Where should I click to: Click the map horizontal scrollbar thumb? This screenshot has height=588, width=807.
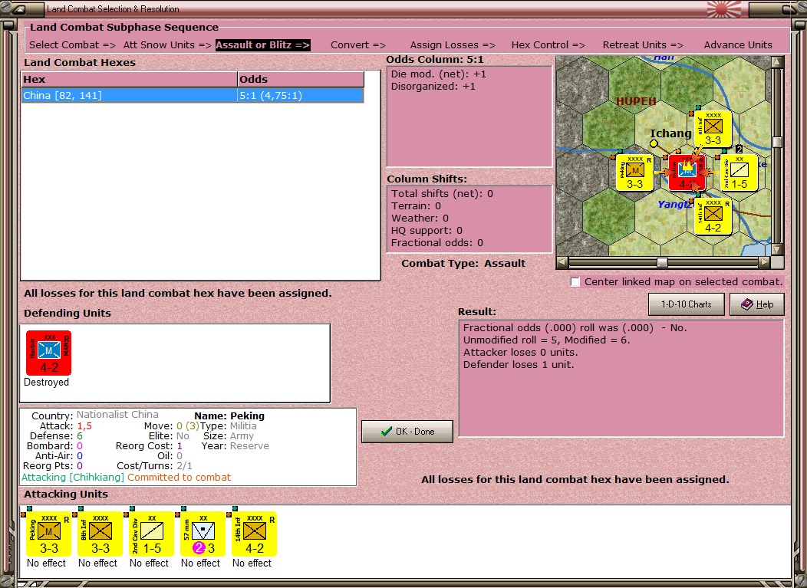tap(662, 262)
